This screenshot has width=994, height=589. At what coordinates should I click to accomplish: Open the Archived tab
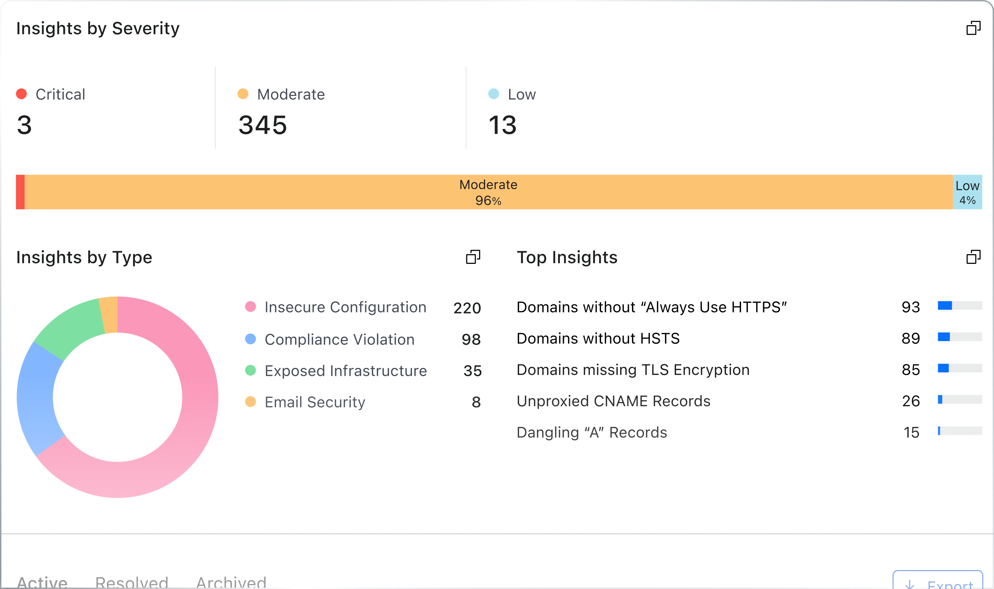point(231,582)
